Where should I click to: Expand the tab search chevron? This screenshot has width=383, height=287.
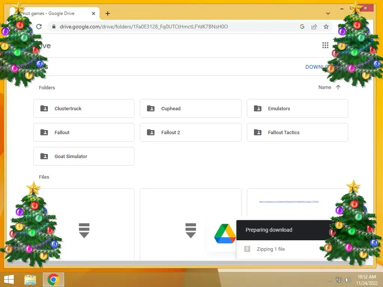pyautogui.click(x=328, y=13)
